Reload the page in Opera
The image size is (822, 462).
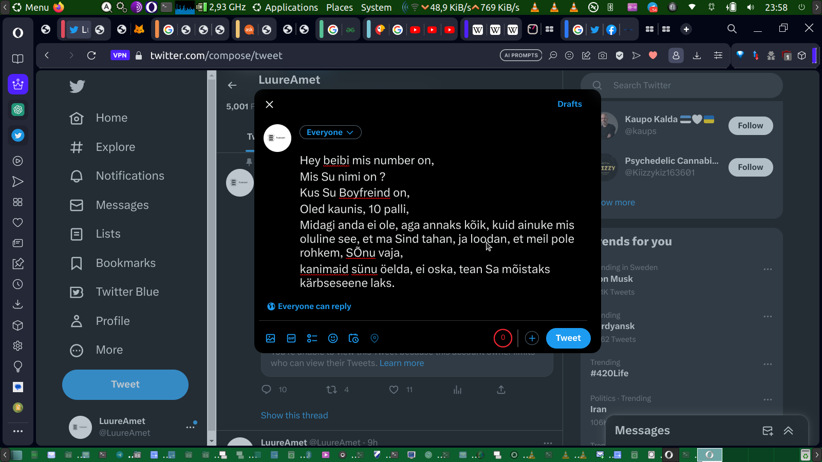pos(91,55)
